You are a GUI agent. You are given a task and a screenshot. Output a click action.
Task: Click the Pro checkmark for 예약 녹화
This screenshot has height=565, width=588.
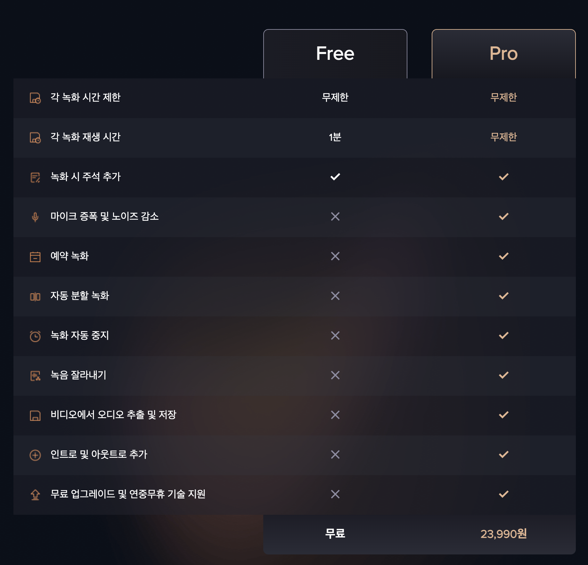tap(503, 256)
